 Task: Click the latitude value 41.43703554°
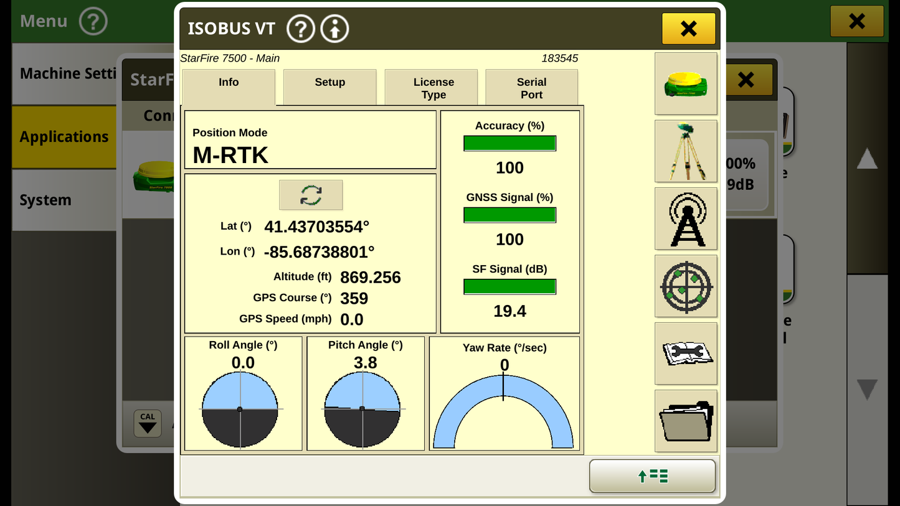(x=316, y=227)
